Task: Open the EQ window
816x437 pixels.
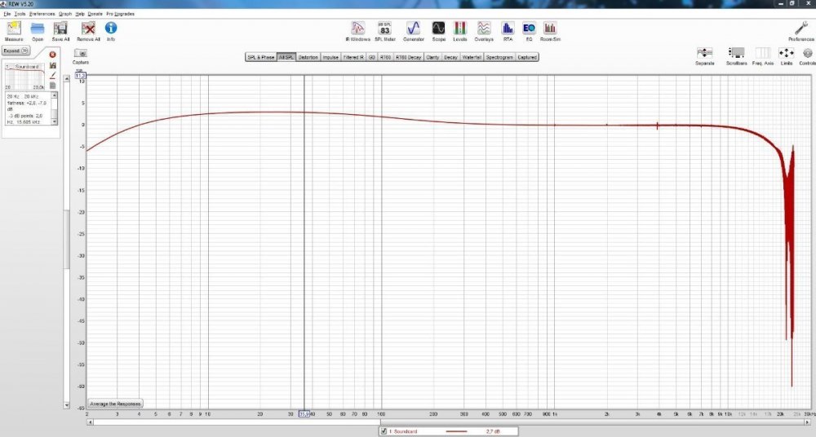Action: [529, 30]
